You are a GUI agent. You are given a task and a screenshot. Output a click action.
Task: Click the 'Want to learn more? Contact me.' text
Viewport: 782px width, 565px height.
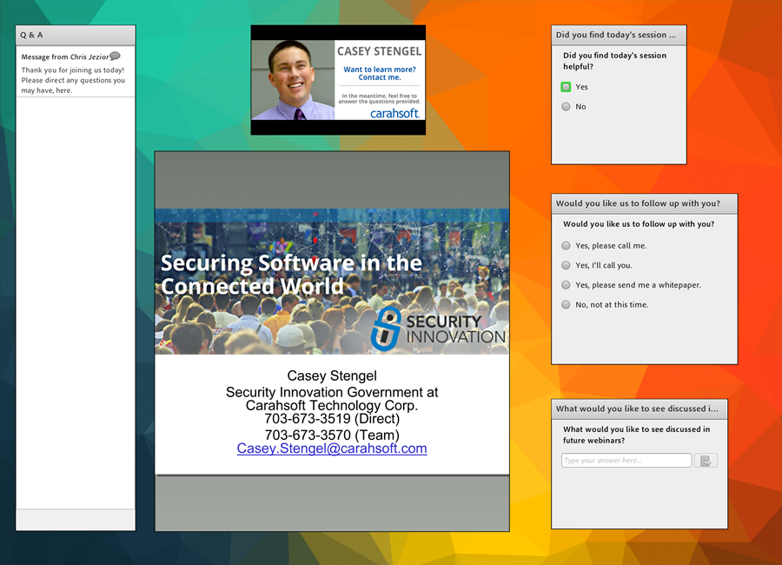380,73
